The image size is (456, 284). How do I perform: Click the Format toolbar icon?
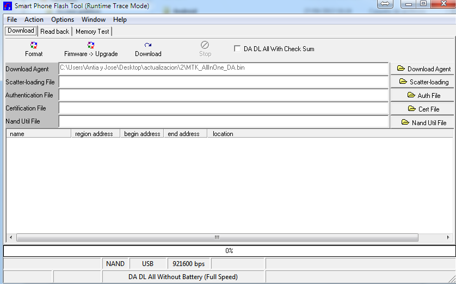tap(34, 45)
